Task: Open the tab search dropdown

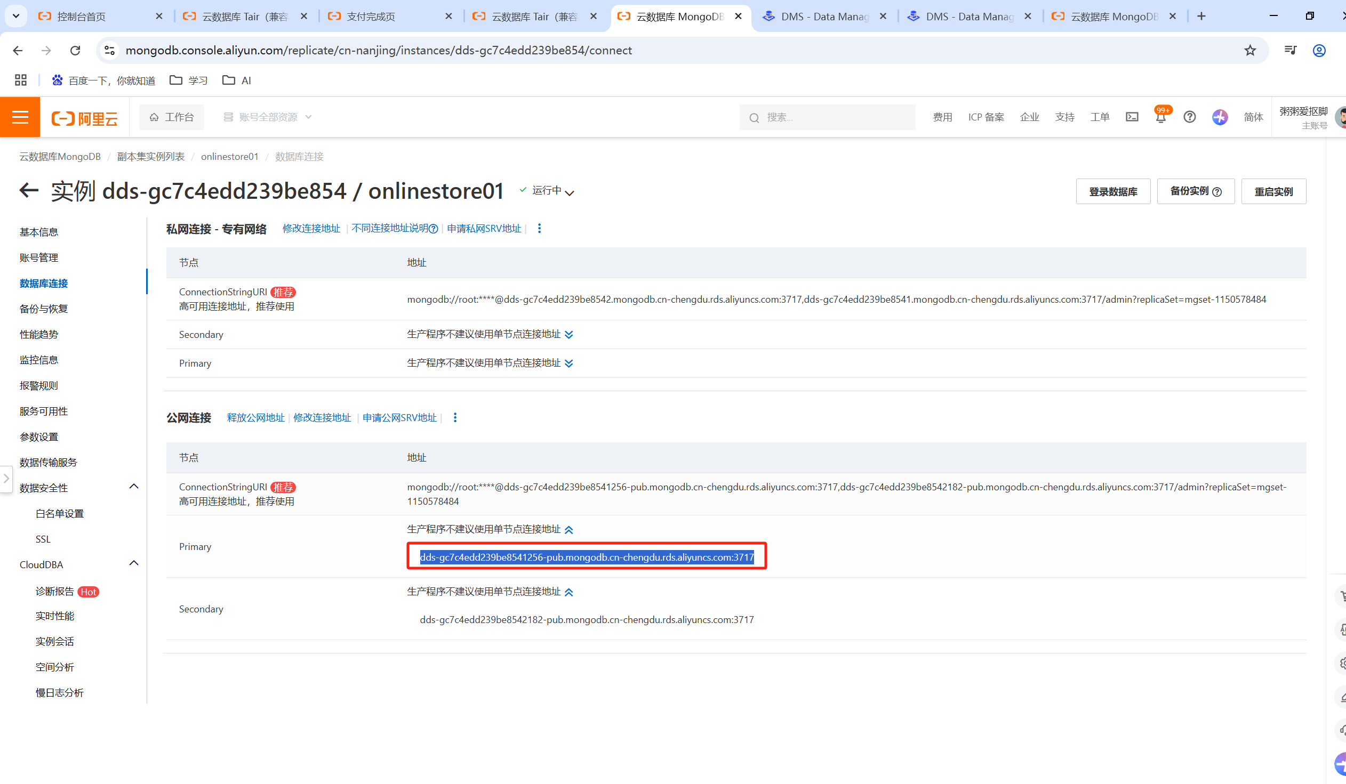Action: tap(15, 16)
